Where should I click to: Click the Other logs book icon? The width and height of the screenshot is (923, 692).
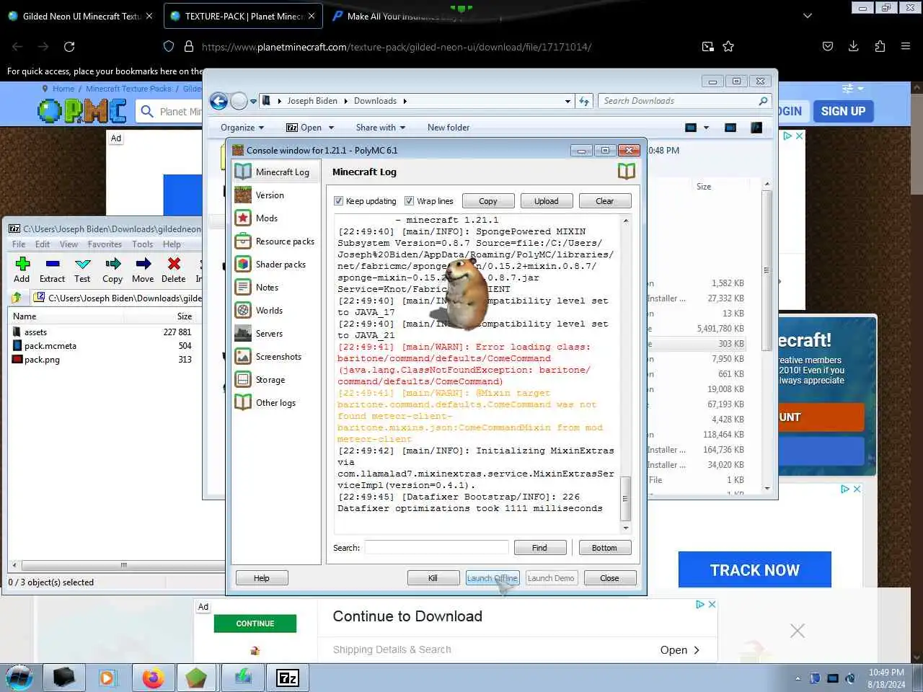coord(243,403)
